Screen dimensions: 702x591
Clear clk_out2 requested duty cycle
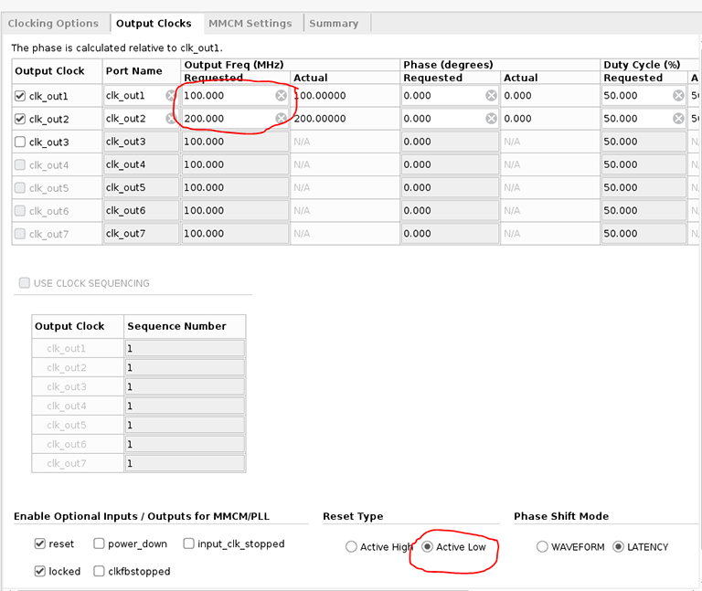tap(678, 119)
